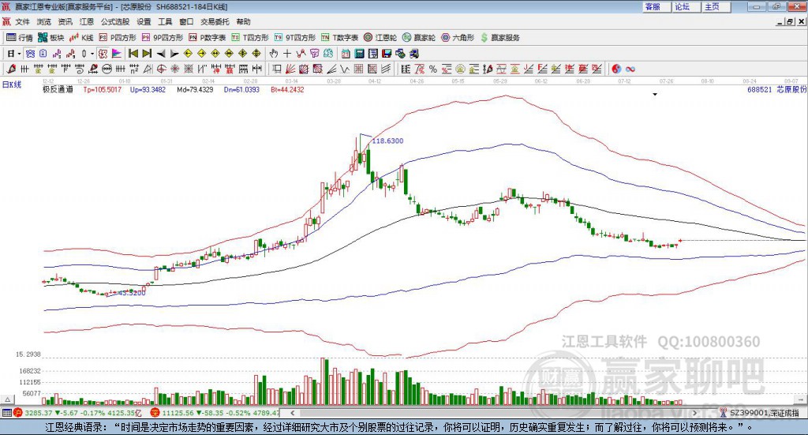This screenshot has width=808, height=435.
Task: Move chart right with black right arrow
Action: (174, 54)
